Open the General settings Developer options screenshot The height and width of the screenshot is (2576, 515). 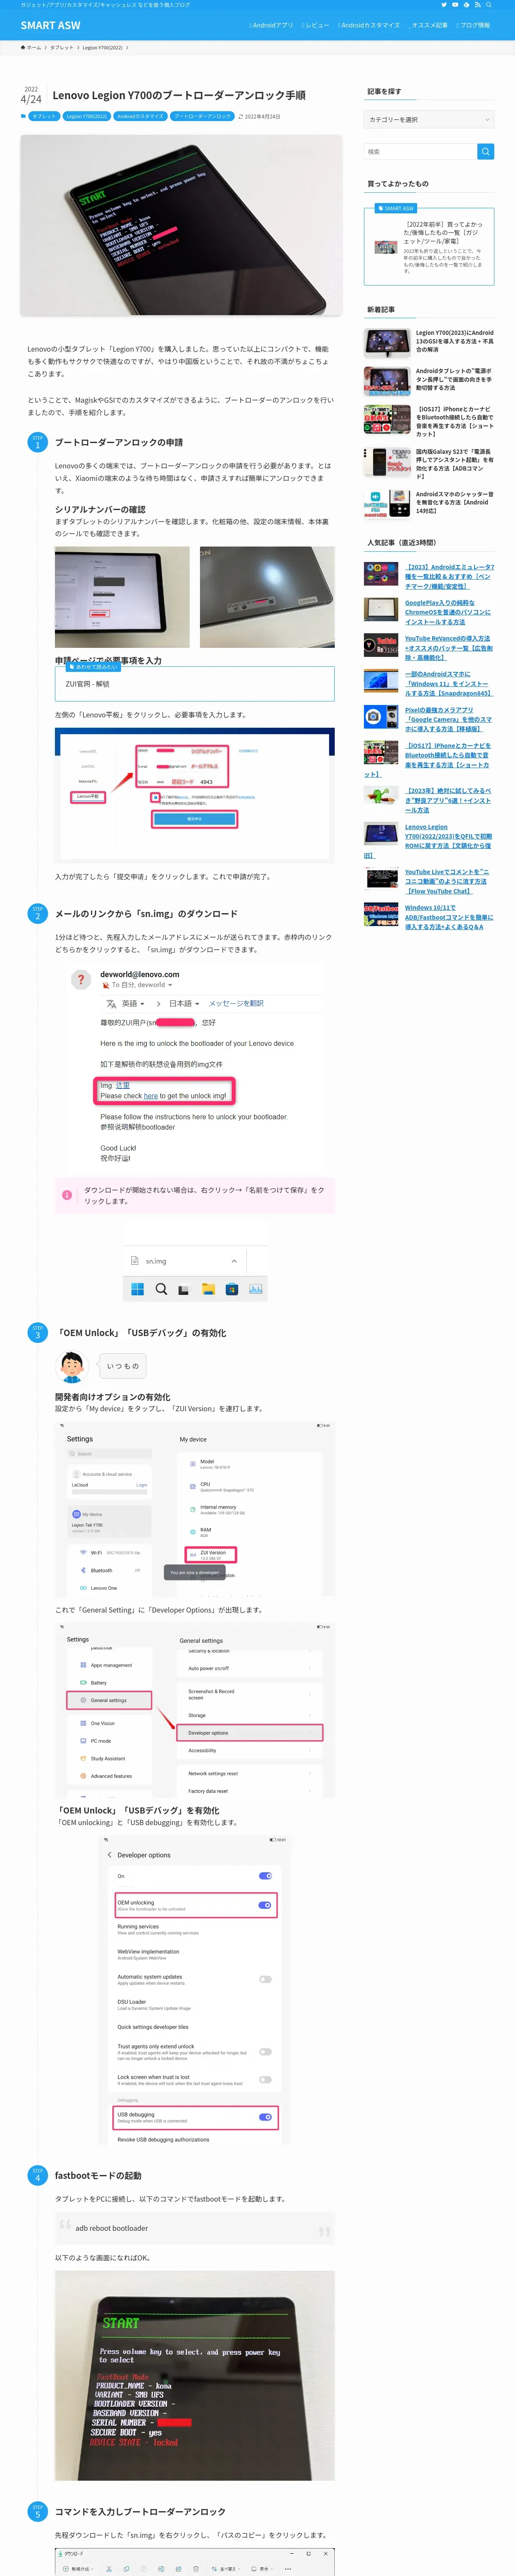194,1710
